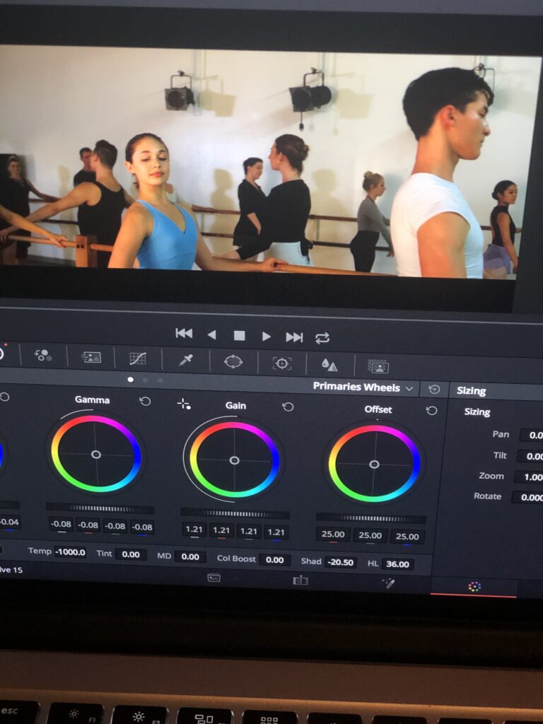Open the Blur and Sharpen palette

click(329, 365)
